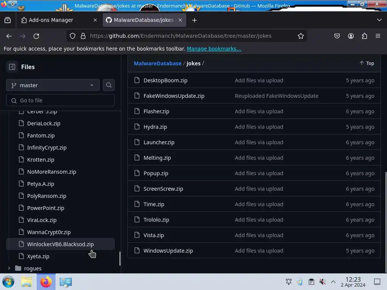The image size is (387, 290).
Task: Check the notifications bell tray icon
Action: (x=288, y=282)
